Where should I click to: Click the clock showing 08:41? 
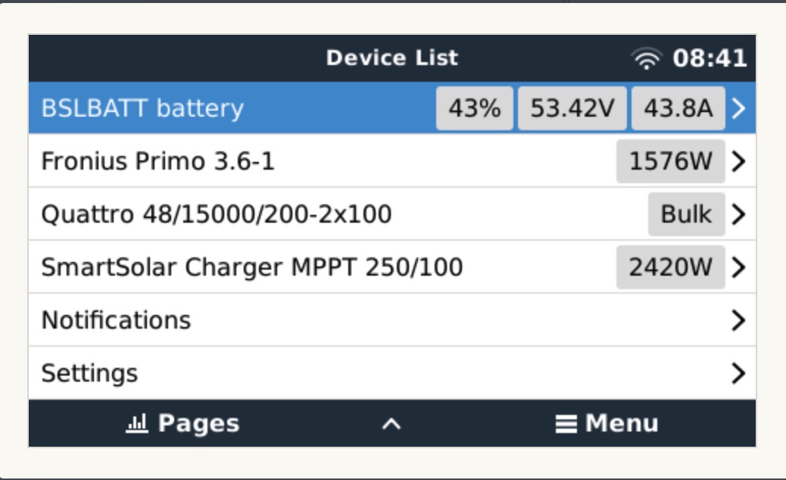[x=710, y=58]
